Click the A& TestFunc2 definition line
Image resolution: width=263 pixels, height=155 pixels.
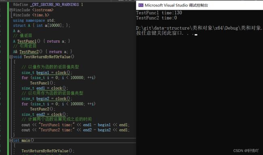[42, 52]
